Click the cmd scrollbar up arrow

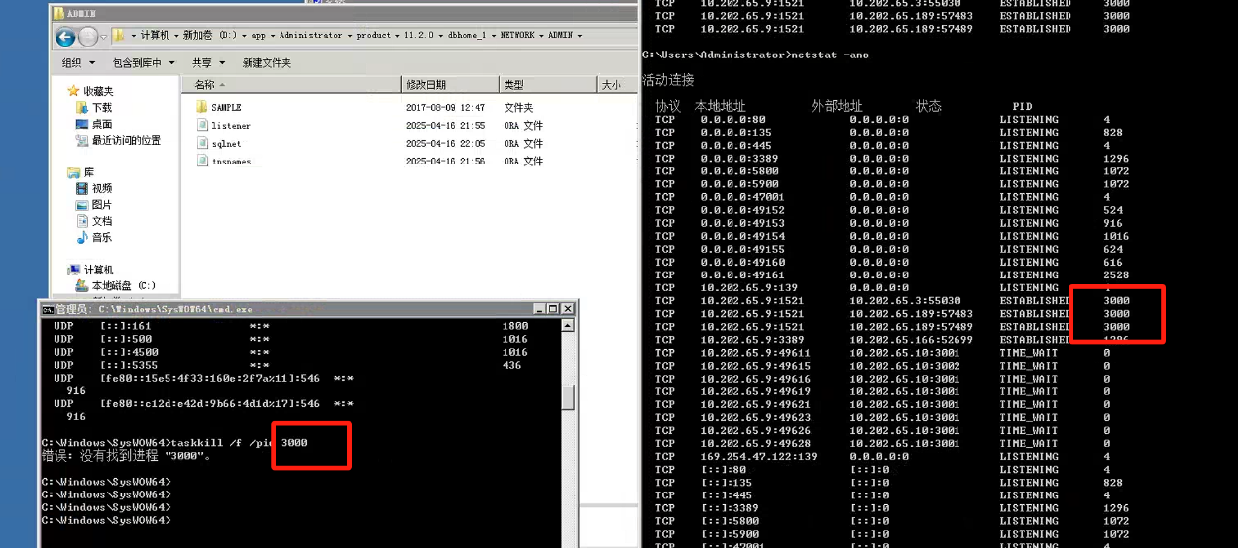coord(568,324)
